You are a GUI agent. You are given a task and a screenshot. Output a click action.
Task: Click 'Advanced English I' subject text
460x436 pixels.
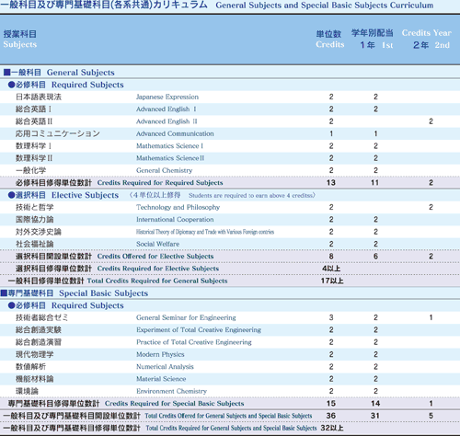coord(167,109)
